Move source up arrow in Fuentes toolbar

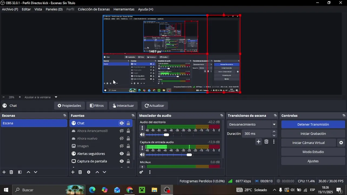tap(97, 172)
